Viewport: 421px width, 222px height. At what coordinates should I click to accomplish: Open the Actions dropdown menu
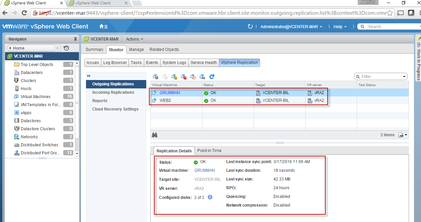135,39
